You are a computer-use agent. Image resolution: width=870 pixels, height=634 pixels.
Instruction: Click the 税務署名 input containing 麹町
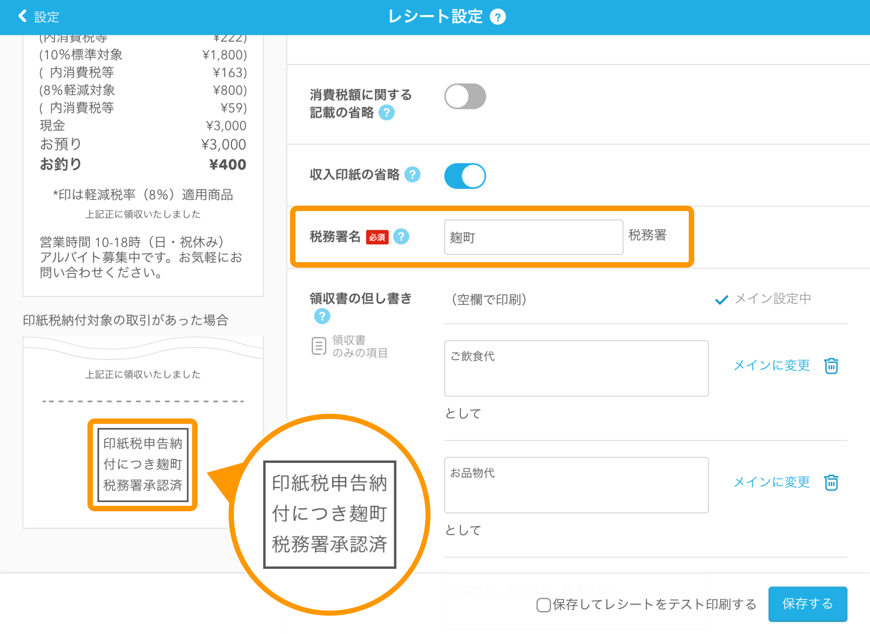coord(533,237)
